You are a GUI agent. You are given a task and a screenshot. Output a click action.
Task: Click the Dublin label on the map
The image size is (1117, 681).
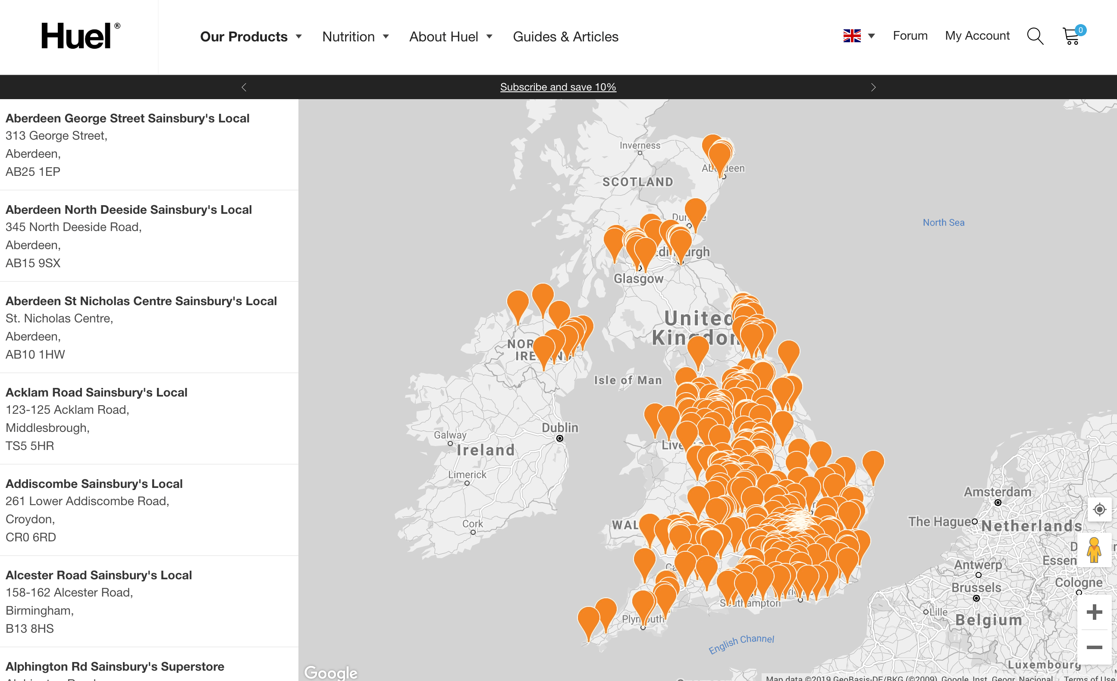click(560, 428)
